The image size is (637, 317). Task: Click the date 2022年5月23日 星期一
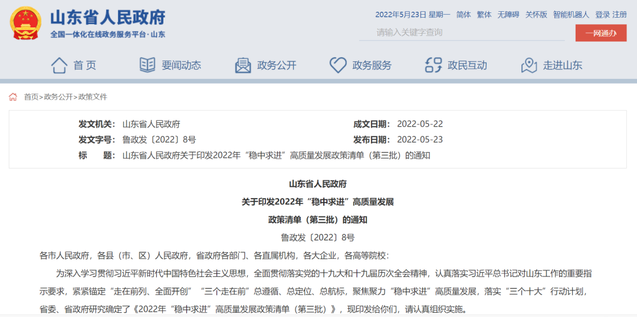click(x=413, y=15)
